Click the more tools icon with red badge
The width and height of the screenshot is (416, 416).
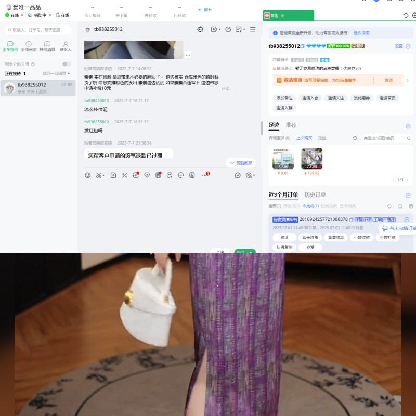click(205, 175)
